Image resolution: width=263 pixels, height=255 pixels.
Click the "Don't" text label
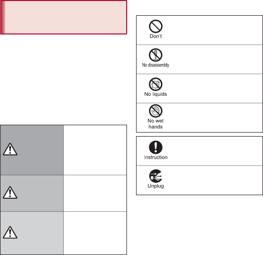156,36
